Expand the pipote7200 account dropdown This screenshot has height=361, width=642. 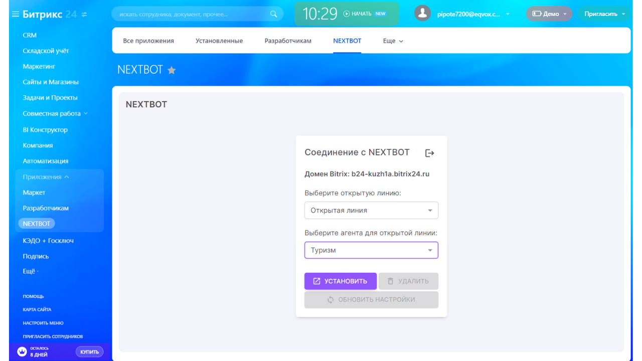pyautogui.click(x=508, y=14)
